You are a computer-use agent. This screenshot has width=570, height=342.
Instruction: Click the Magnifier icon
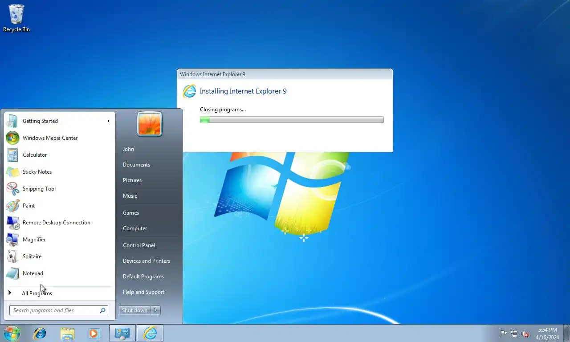click(x=12, y=240)
